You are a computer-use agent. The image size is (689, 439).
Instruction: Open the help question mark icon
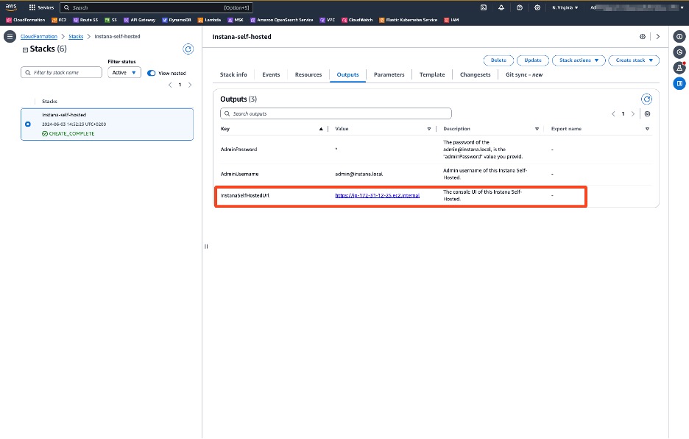(520, 7)
